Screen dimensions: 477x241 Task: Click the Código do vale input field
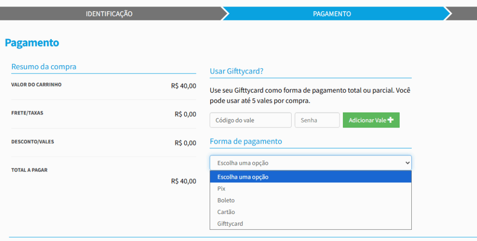251,120
